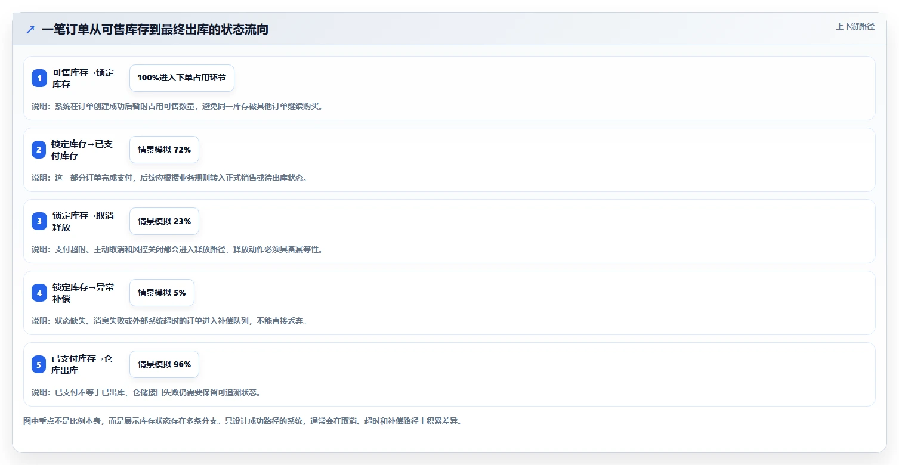Screen dimensions: 899x465
Task: Select the 可售库存→锁定库存 step label
Action: (x=83, y=78)
